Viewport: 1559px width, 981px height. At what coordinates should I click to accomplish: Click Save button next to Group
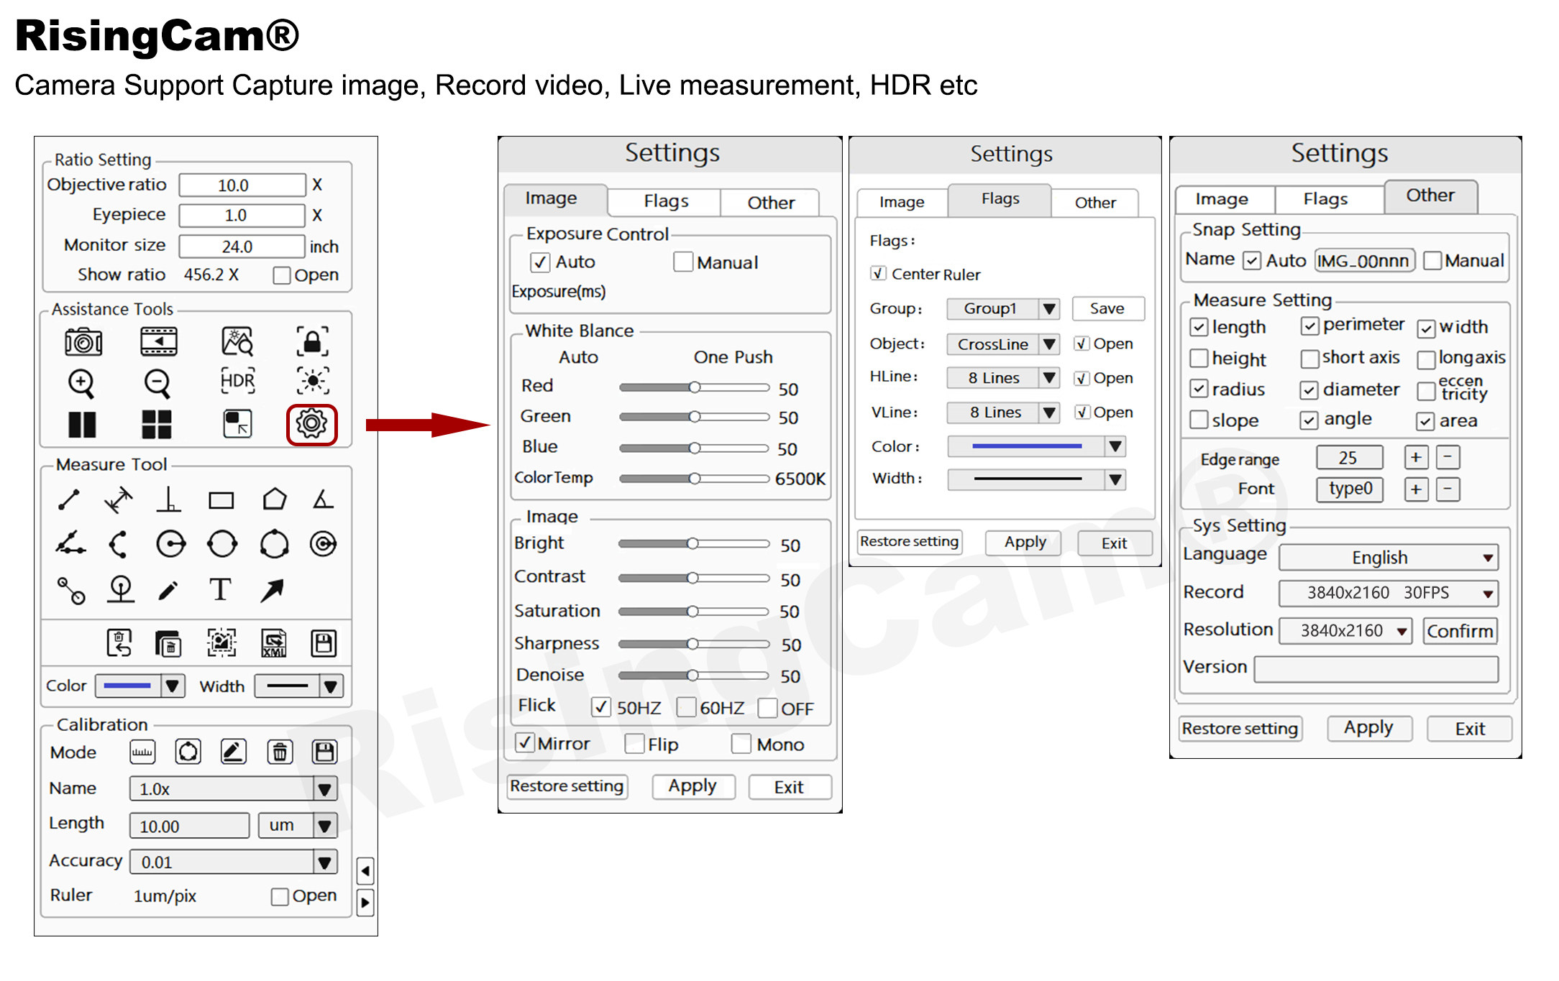[1107, 309]
